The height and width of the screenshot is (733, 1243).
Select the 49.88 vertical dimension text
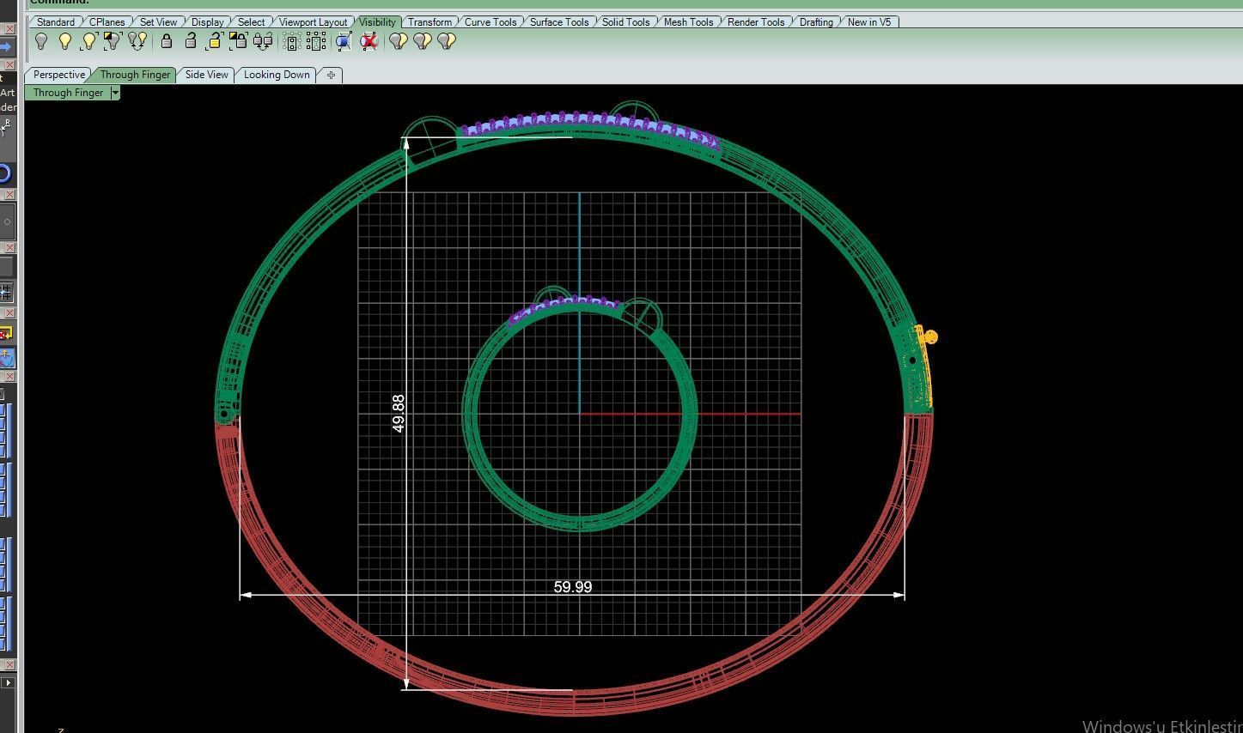[x=399, y=413]
